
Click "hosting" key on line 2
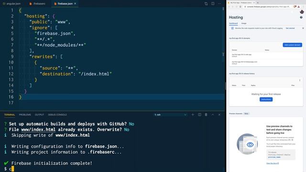point(35,16)
